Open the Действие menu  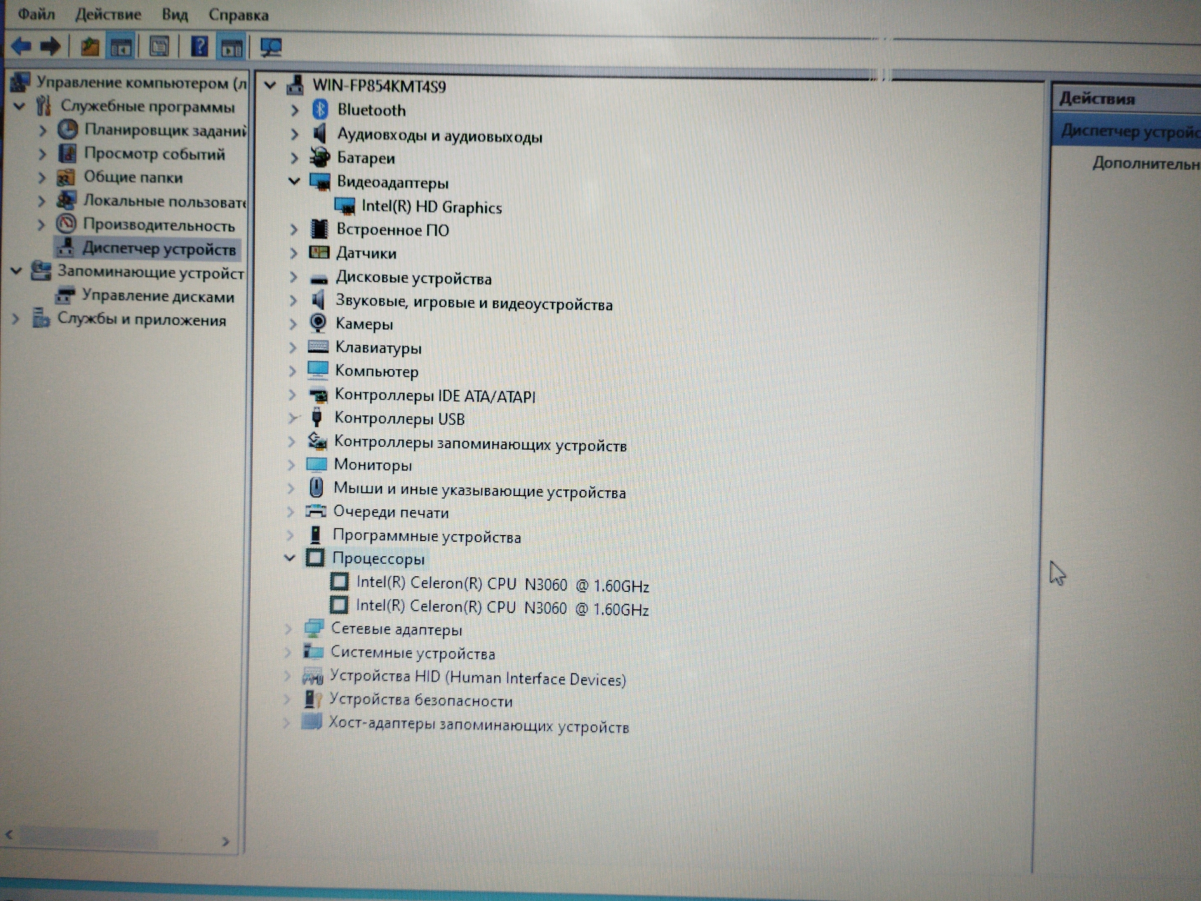(x=108, y=14)
